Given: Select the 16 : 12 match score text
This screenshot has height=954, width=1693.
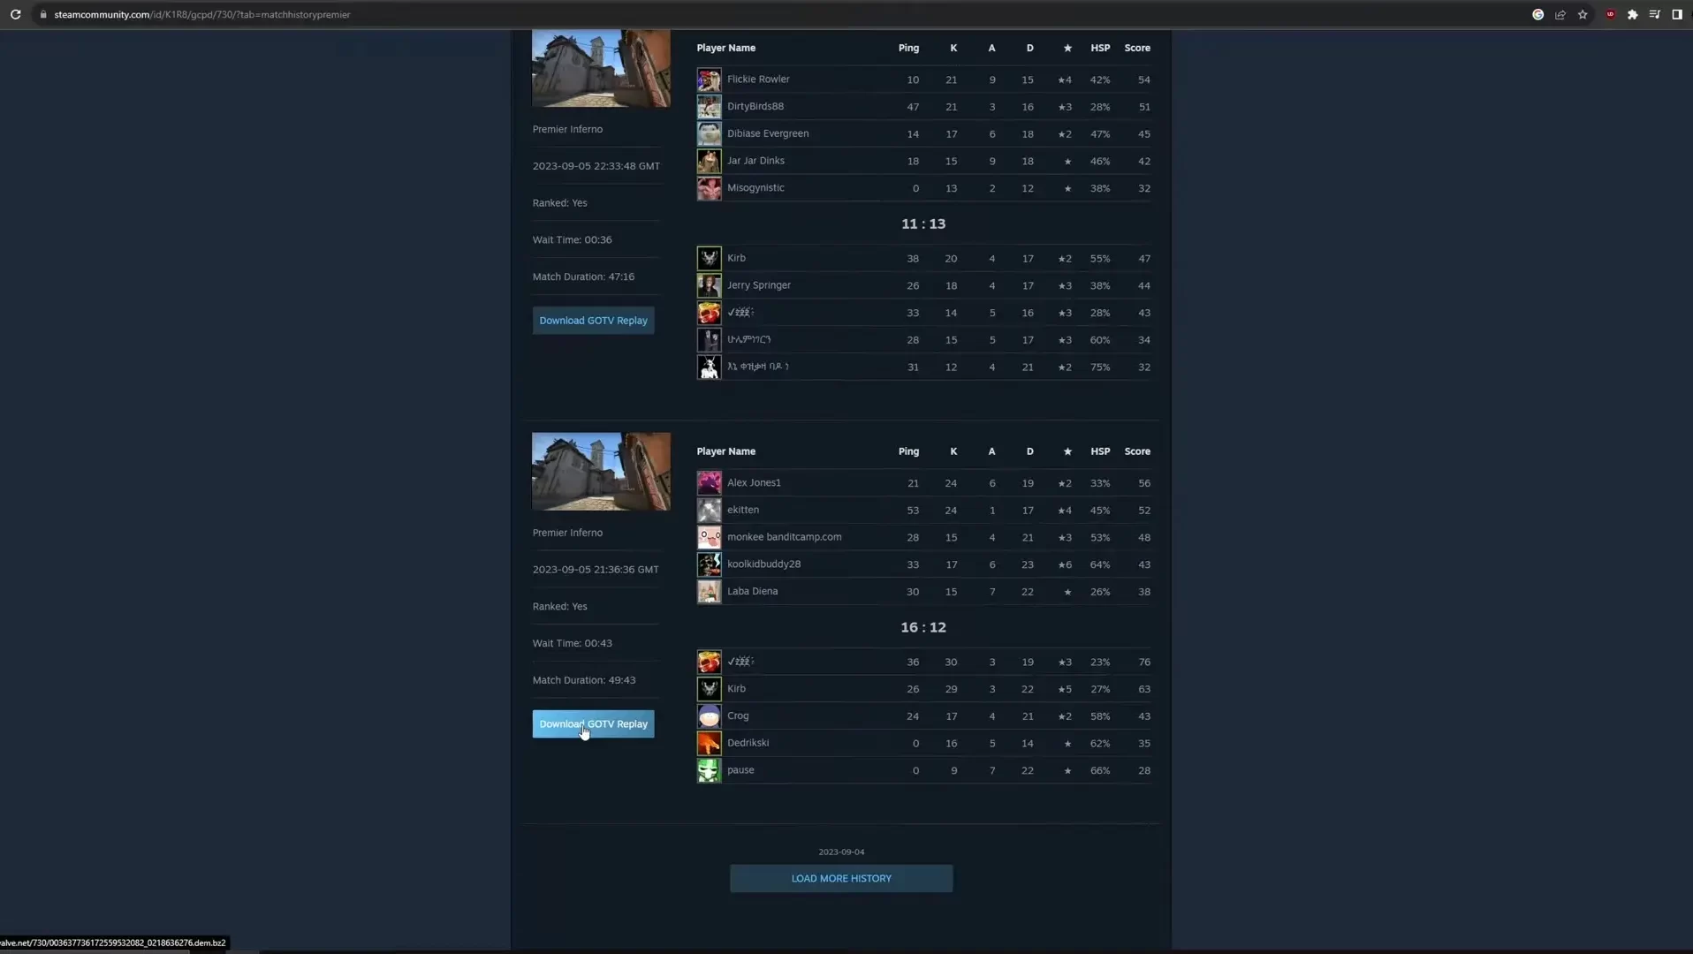Looking at the screenshot, I should coord(923,628).
